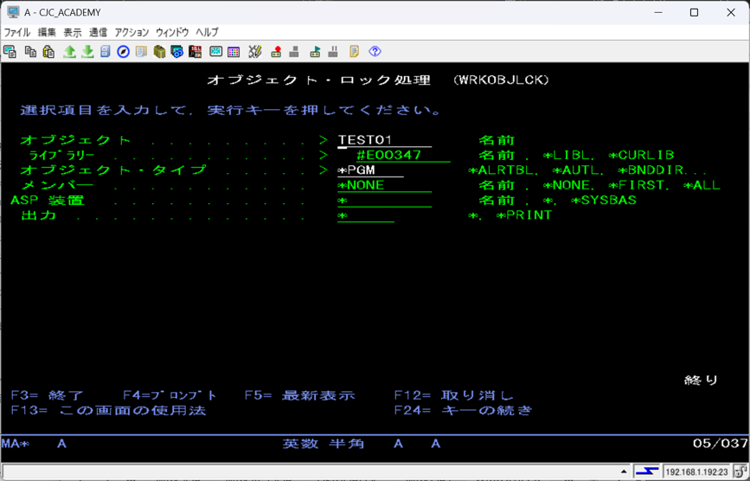Open the ファイル menu
This screenshot has height=481, width=750.
(x=17, y=33)
